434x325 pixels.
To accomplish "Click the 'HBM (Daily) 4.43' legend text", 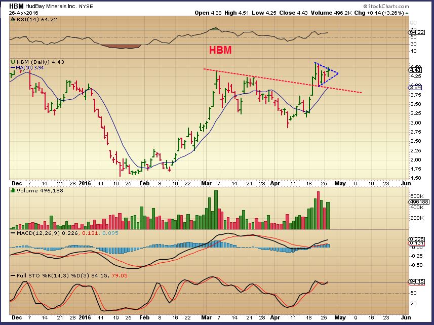I will pos(41,62).
